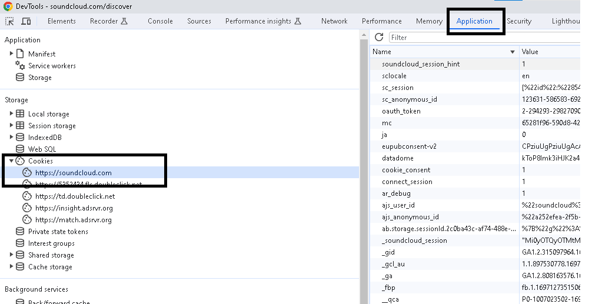592x304 pixels.
Task: Open the Performance tab
Action: [382, 21]
